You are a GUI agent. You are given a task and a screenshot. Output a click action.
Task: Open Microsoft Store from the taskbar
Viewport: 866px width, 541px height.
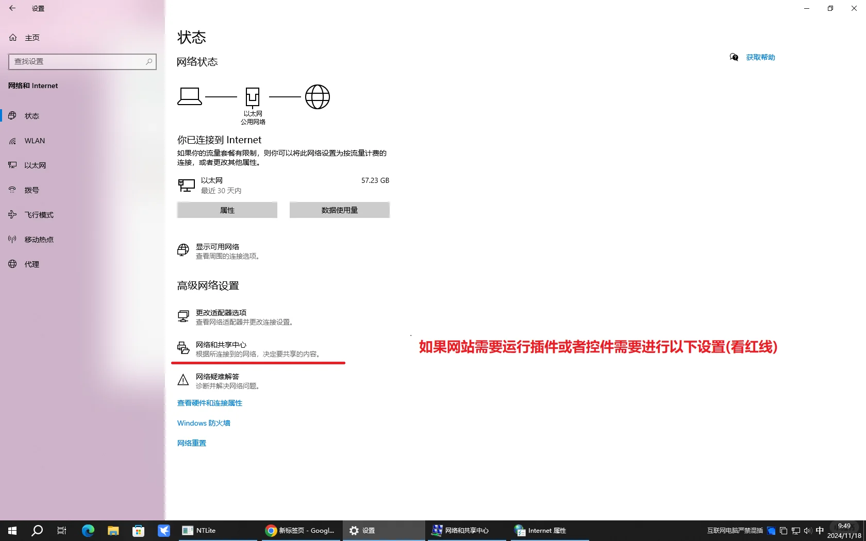138,531
